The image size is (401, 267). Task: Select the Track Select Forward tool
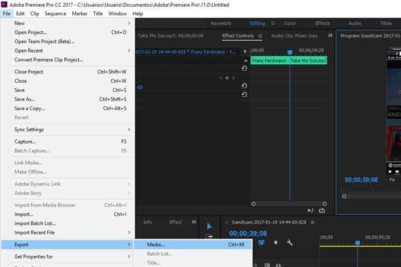pyautogui.click(x=209, y=236)
